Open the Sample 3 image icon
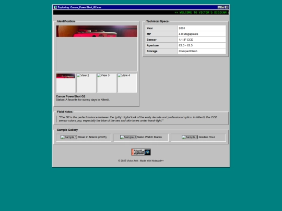 tap(190, 137)
